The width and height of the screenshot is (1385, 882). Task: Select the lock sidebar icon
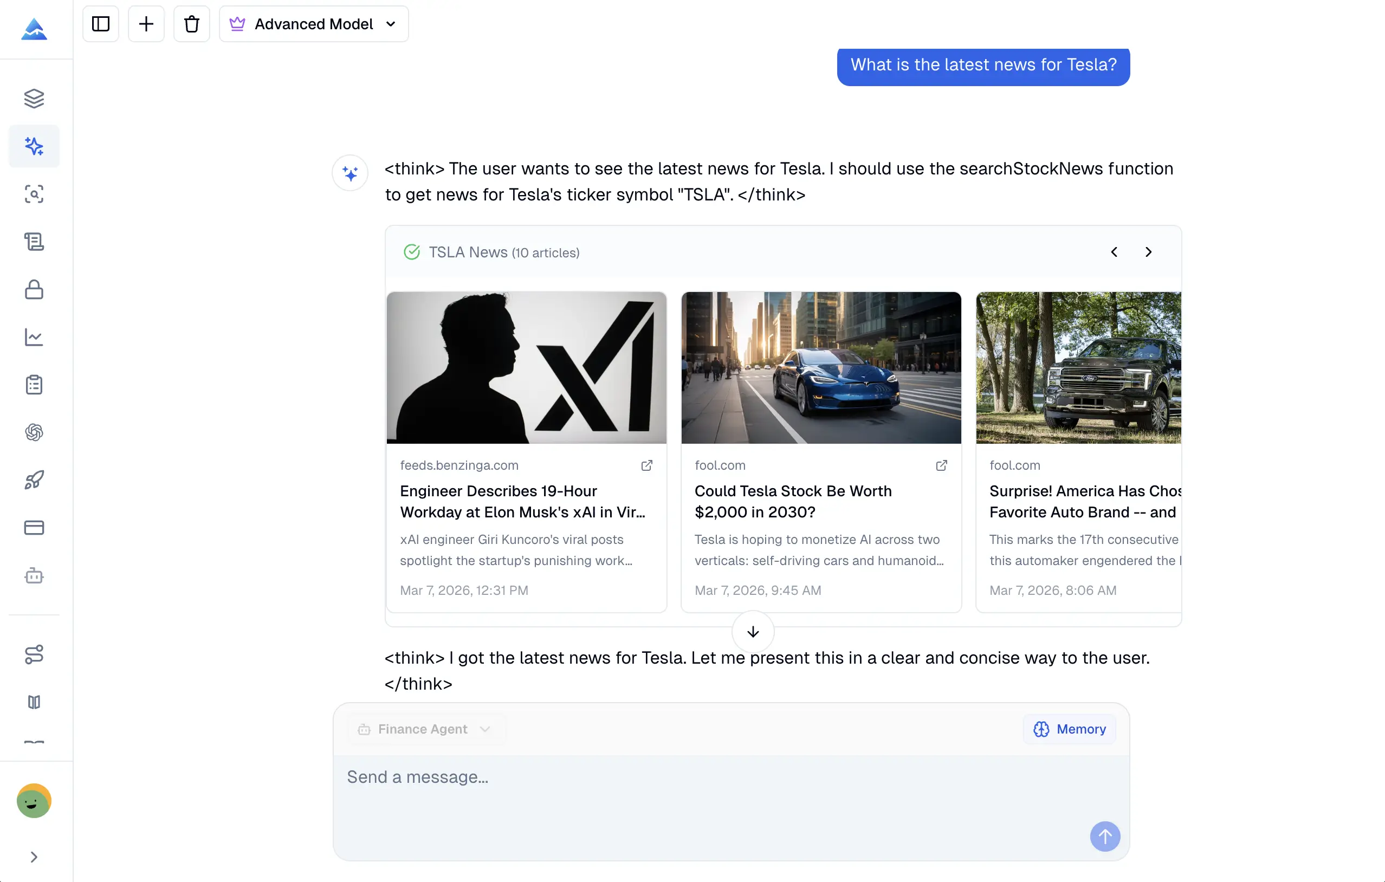34,289
